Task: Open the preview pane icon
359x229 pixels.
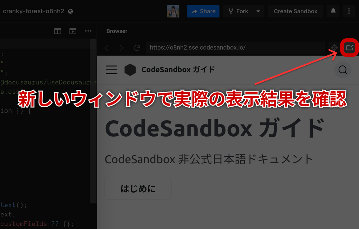Action: pos(73,31)
